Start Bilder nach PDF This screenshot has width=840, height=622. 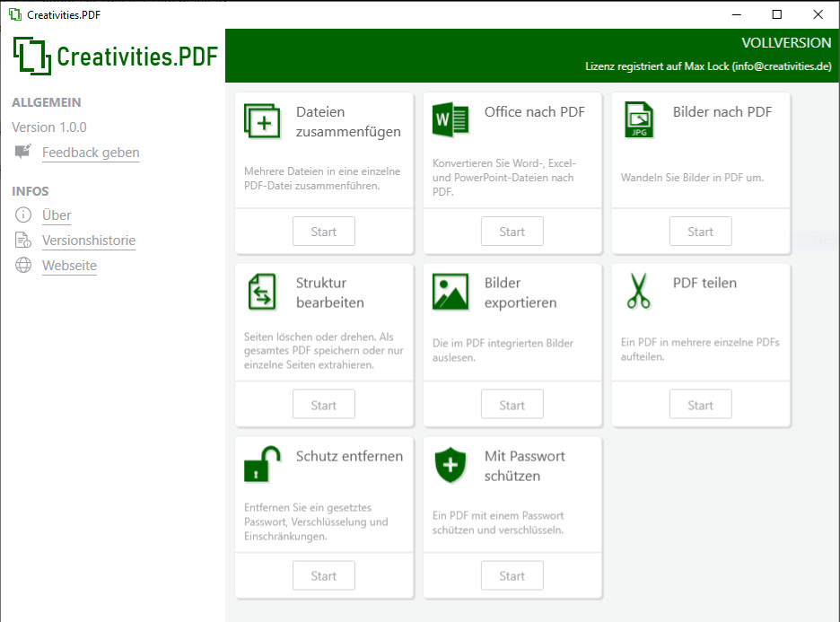[x=700, y=232]
